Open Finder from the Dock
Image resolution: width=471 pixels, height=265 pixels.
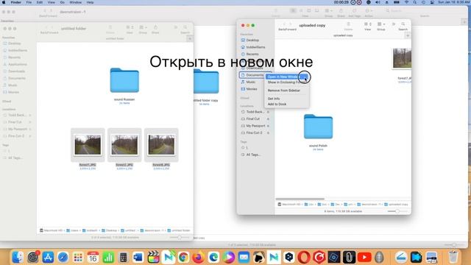pyautogui.click(x=18, y=257)
